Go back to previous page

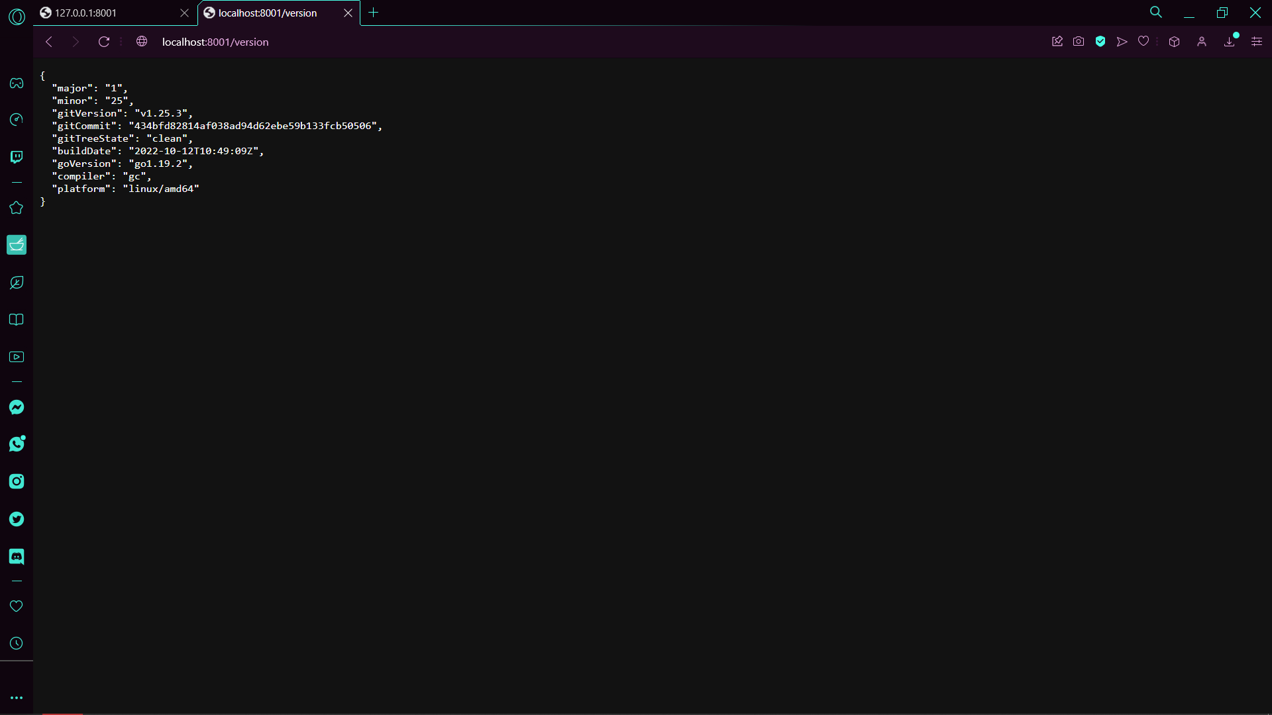(x=49, y=42)
